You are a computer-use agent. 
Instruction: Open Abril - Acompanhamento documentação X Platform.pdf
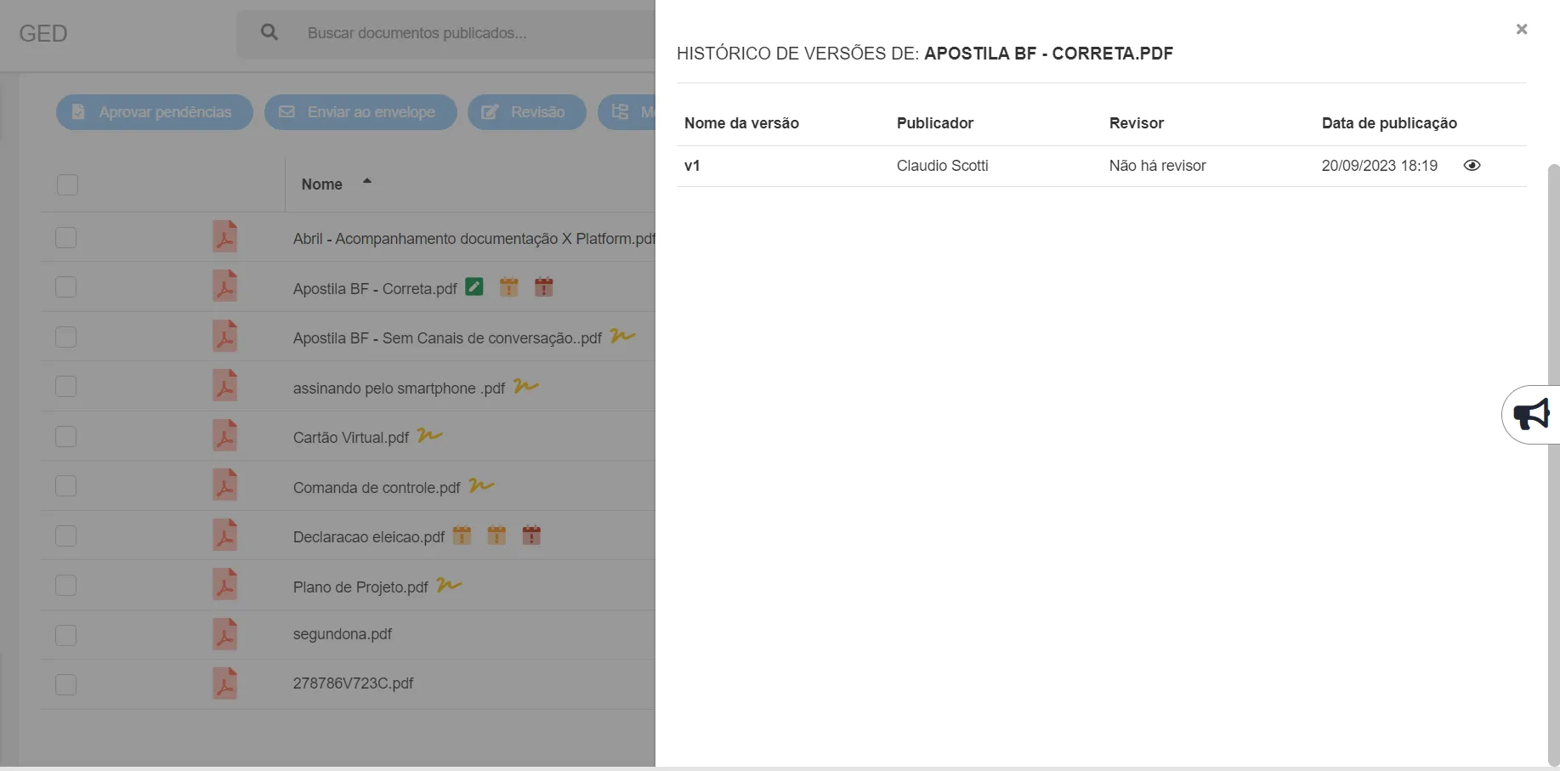[474, 239]
